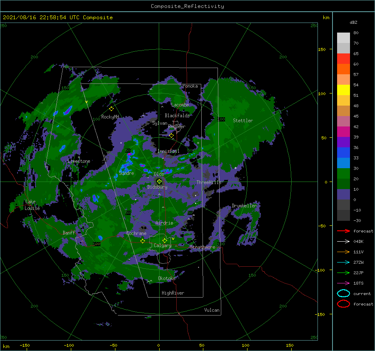Click the 04DK legend label
The image size is (375, 351).
coord(358,242)
